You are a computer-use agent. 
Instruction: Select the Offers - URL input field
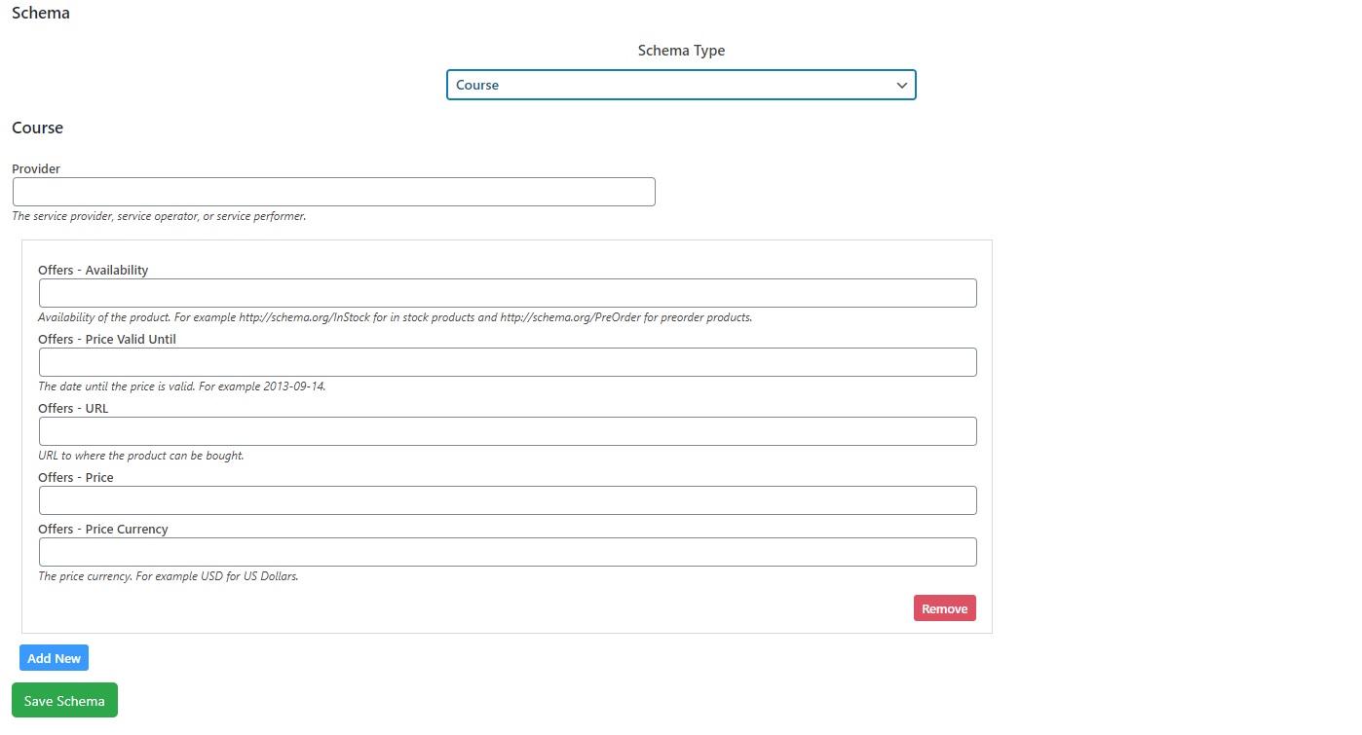tap(507, 431)
